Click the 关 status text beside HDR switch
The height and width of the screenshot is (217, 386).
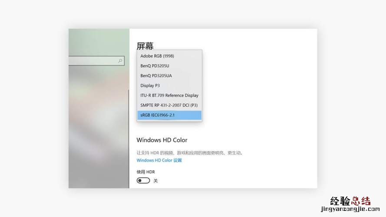(155, 181)
